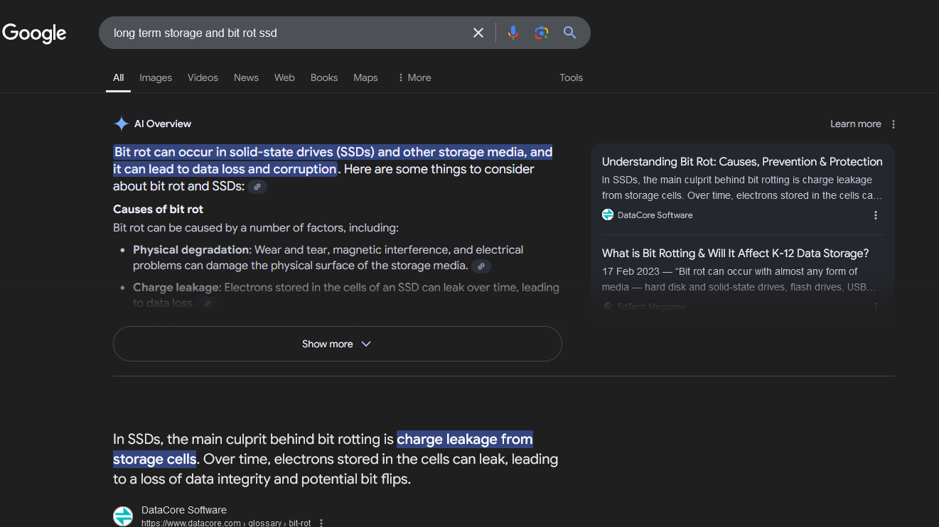Click the Learn more link

click(x=855, y=124)
